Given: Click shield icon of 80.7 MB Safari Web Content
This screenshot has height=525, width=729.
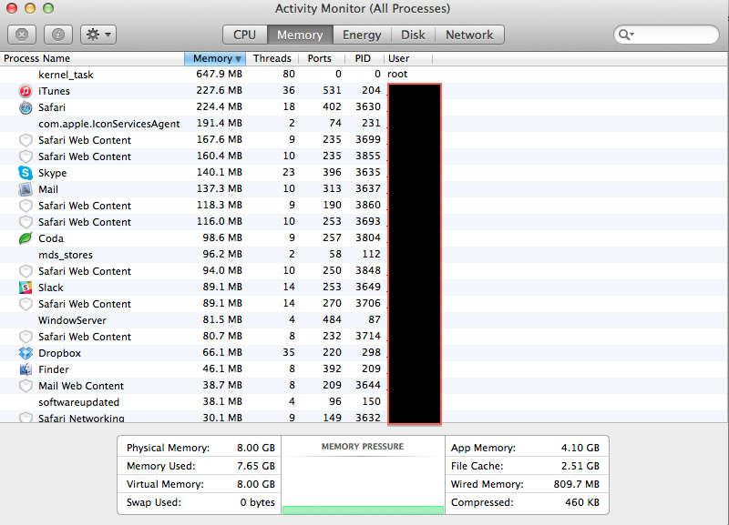Looking at the screenshot, I should pyautogui.click(x=26, y=337).
